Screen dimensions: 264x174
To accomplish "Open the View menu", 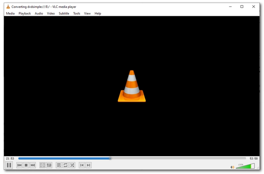I will [87, 13].
